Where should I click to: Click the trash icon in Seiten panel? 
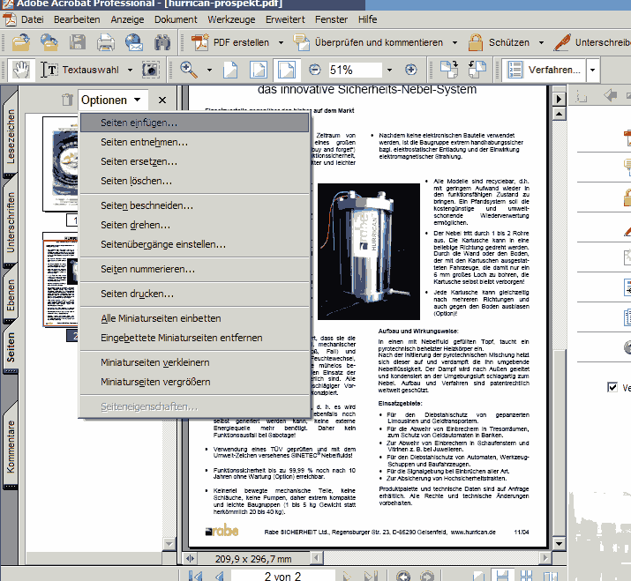click(x=67, y=100)
